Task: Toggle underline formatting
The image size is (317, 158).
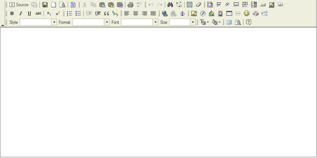Action: click(29, 14)
